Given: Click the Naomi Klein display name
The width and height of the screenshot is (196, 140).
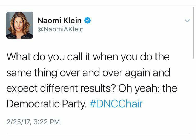Looking at the screenshot, I should (60, 20).
